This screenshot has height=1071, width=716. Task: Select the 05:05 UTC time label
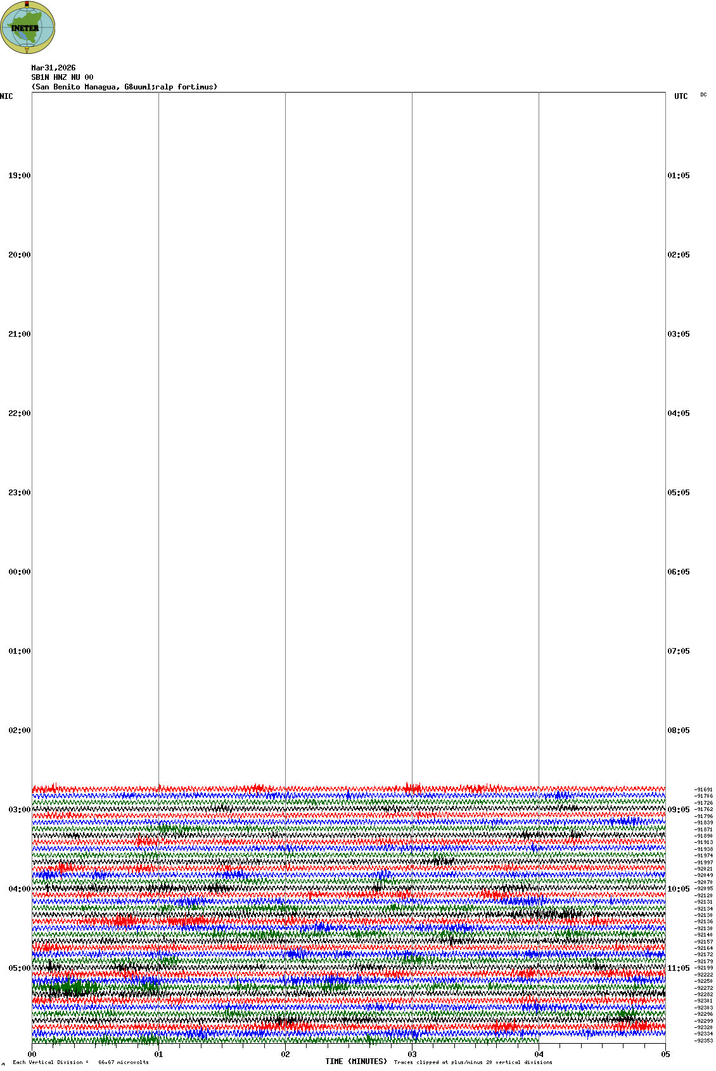tap(679, 493)
